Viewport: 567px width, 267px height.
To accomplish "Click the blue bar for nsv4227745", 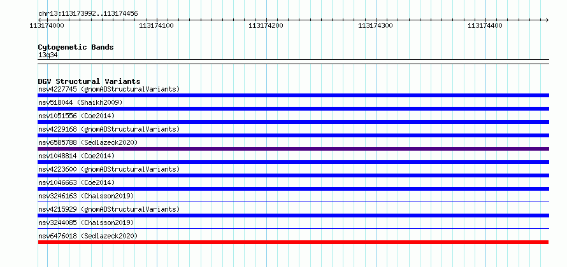I will pyautogui.click(x=293, y=95).
